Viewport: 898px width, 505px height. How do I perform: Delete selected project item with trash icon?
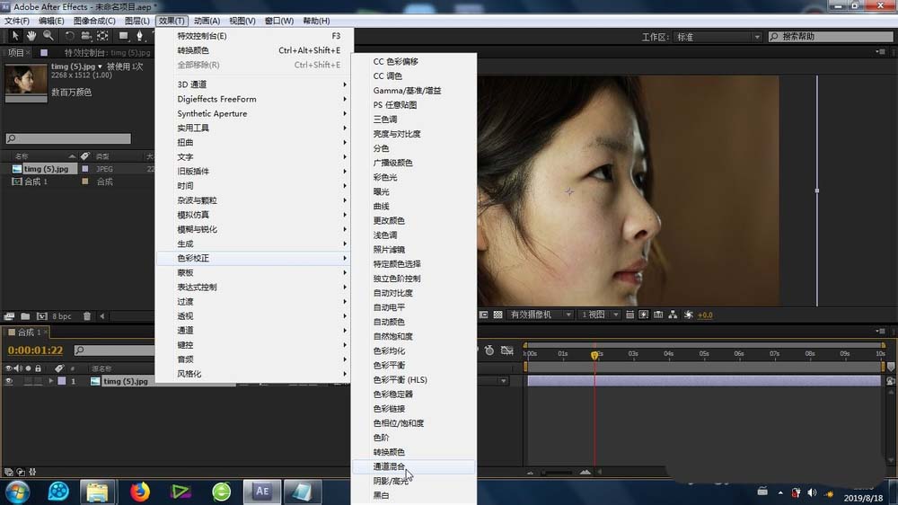coord(87,315)
